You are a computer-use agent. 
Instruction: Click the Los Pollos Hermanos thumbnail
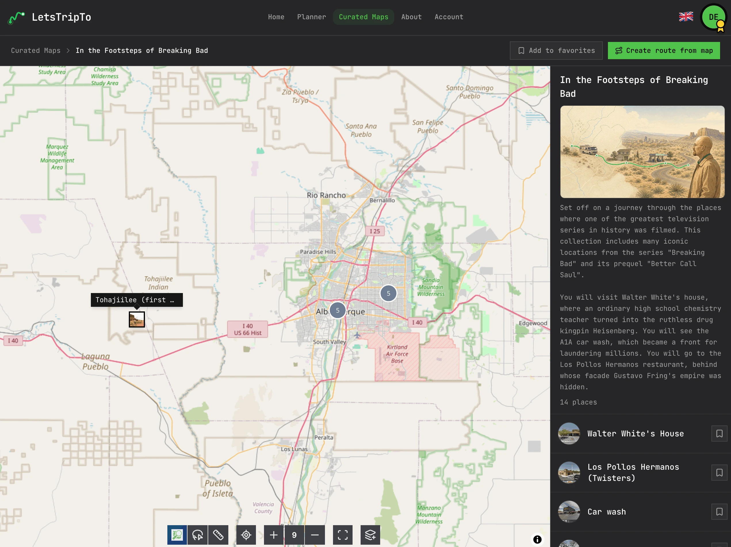tap(569, 472)
